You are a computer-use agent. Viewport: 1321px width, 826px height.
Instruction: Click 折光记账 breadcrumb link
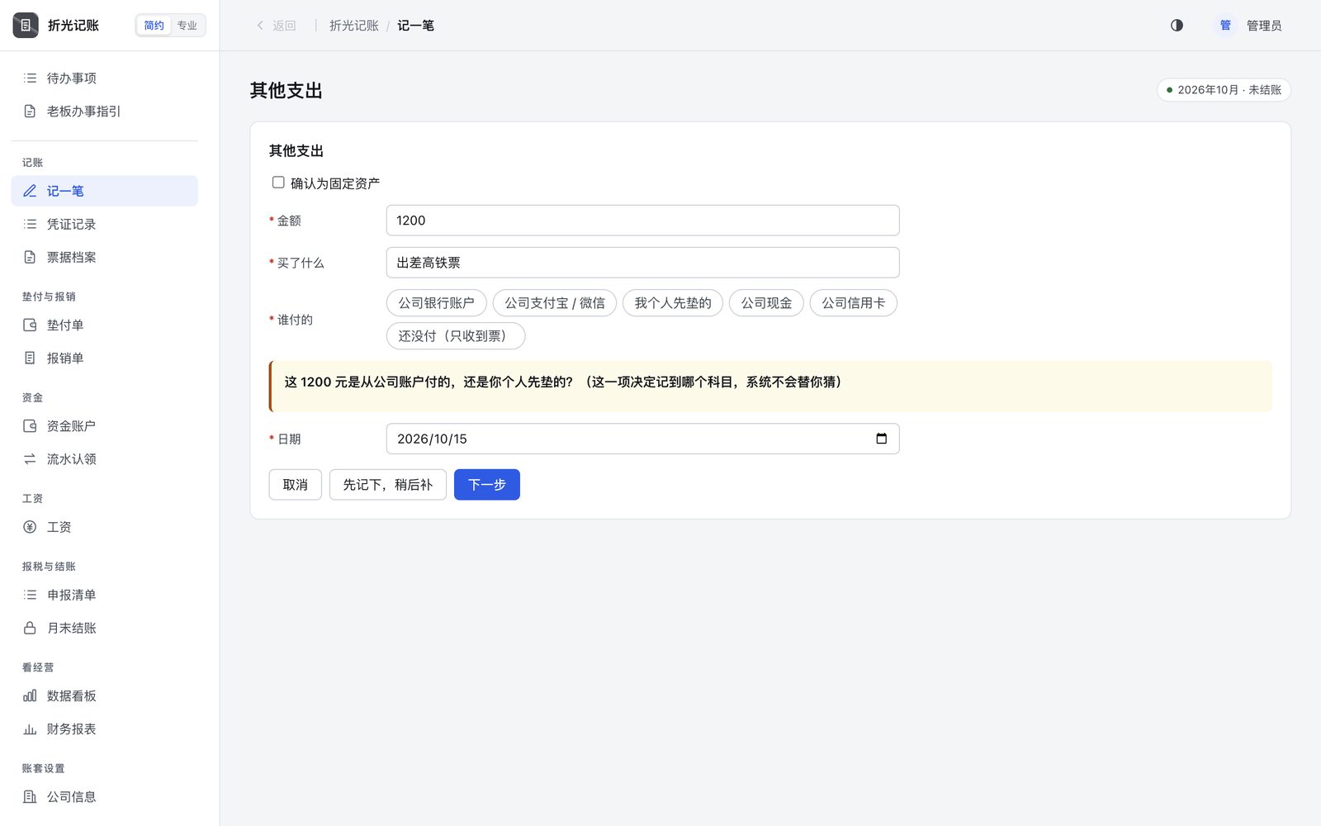coord(354,26)
